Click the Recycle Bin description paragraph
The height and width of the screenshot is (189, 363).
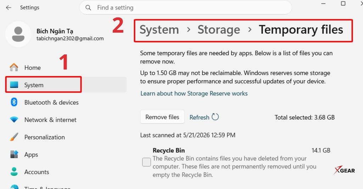(x=234, y=167)
